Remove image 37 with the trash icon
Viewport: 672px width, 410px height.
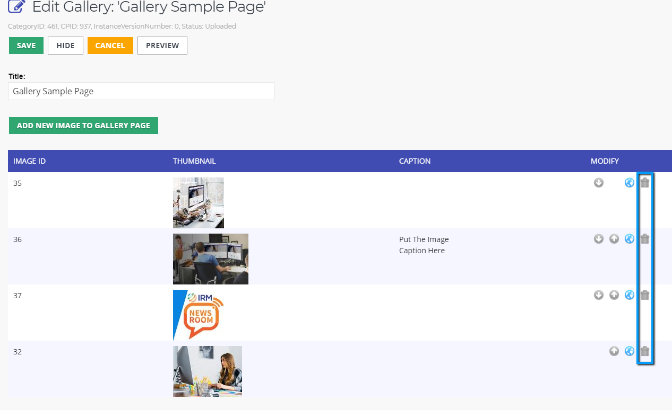pyautogui.click(x=645, y=295)
